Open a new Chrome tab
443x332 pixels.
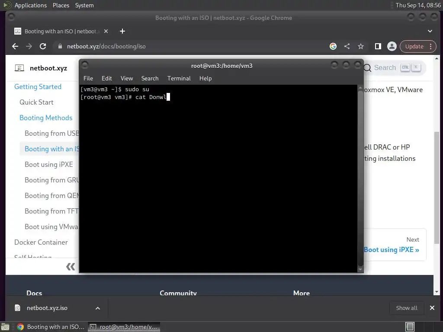(122, 31)
